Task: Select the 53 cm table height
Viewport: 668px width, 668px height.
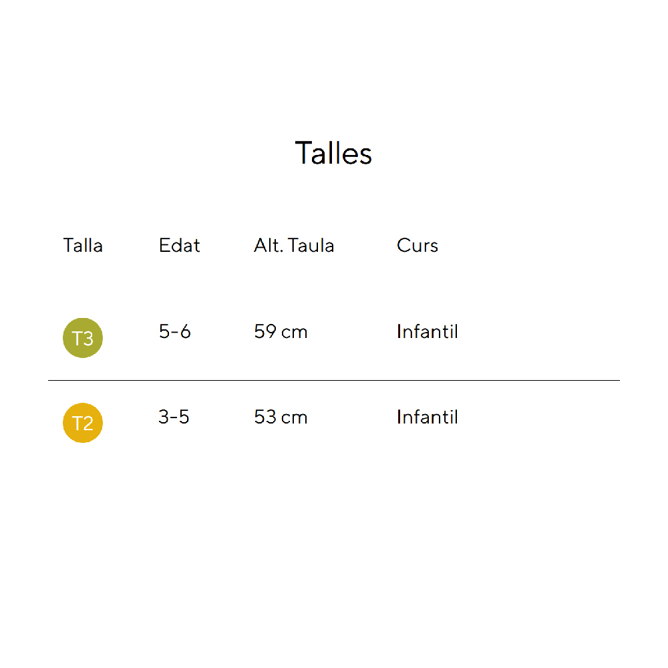Action: 281,417
